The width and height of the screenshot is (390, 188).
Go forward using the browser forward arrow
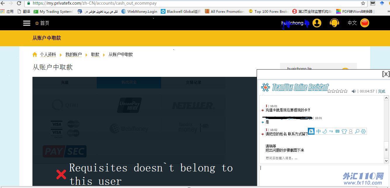coord(11,3)
